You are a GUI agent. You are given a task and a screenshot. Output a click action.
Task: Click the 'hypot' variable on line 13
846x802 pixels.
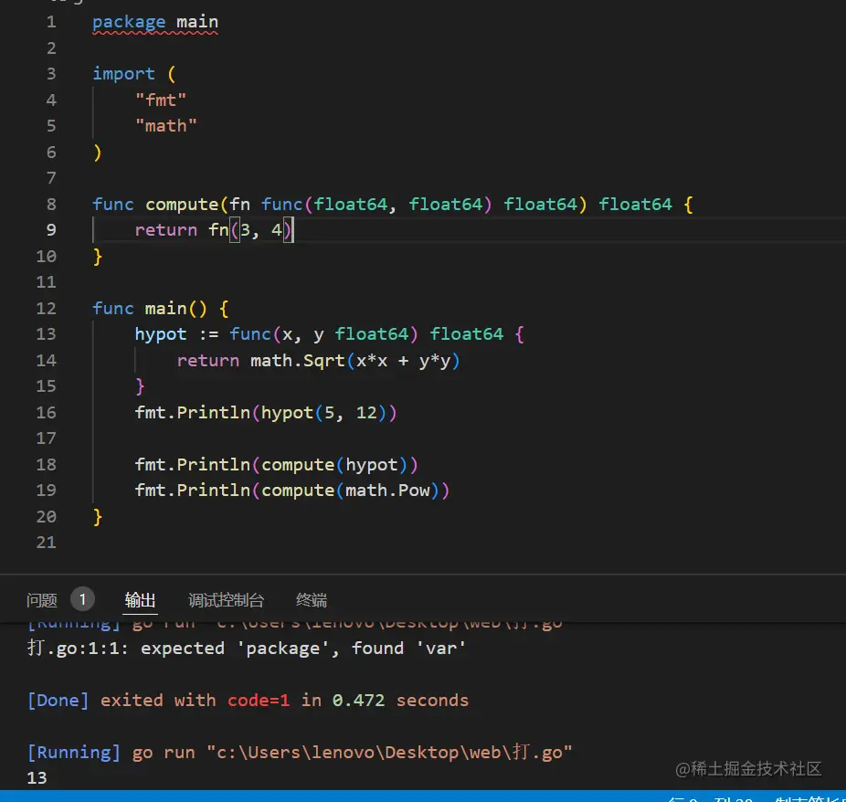click(x=161, y=334)
